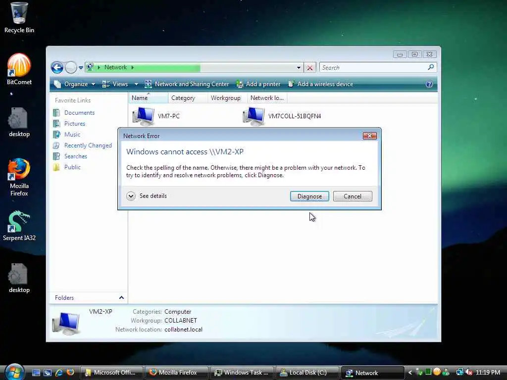
Task: Click the VM2-XP computer icon in details pane
Action: (x=66, y=323)
